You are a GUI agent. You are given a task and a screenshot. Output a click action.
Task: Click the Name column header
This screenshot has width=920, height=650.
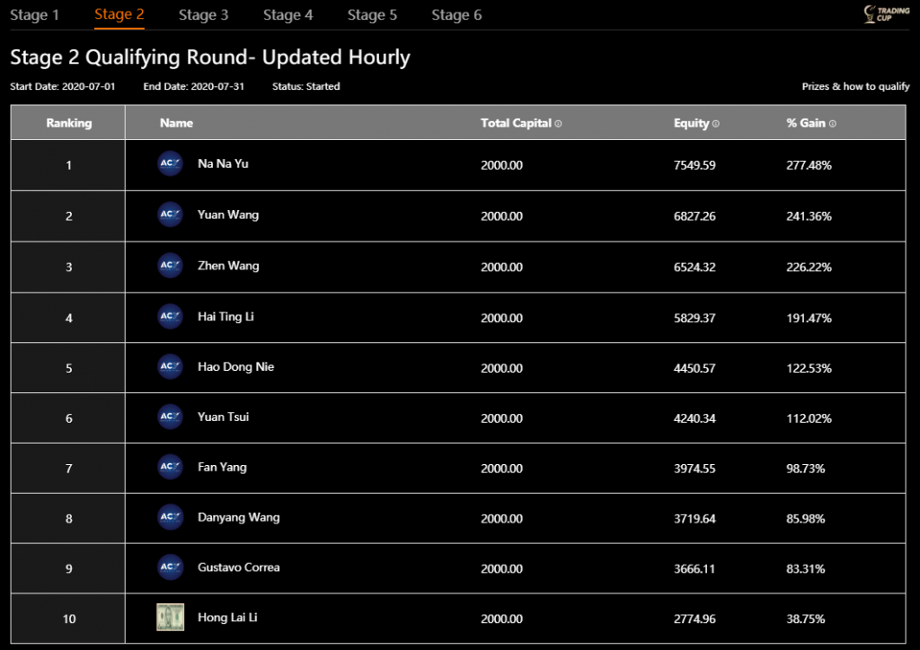point(176,123)
